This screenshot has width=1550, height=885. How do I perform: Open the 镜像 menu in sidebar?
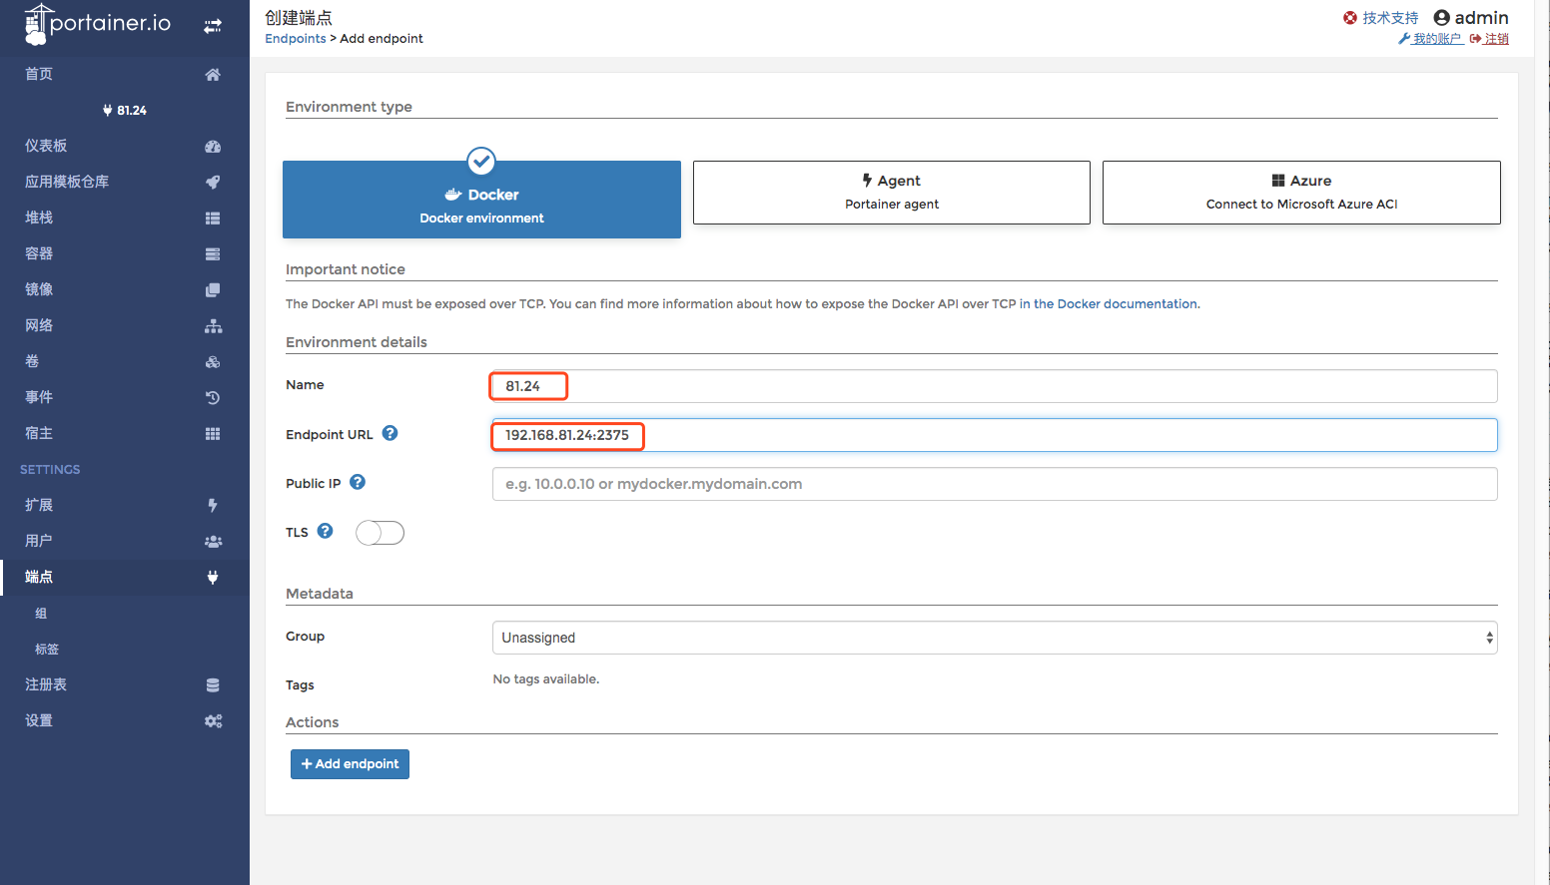[40, 289]
